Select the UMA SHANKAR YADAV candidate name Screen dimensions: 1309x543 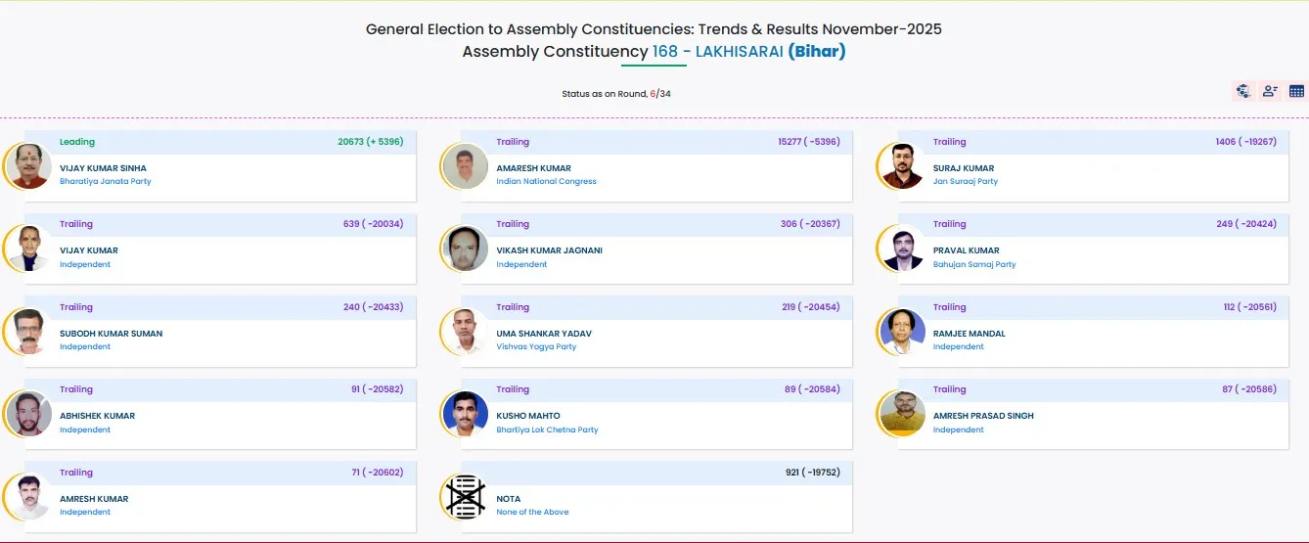[544, 334]
